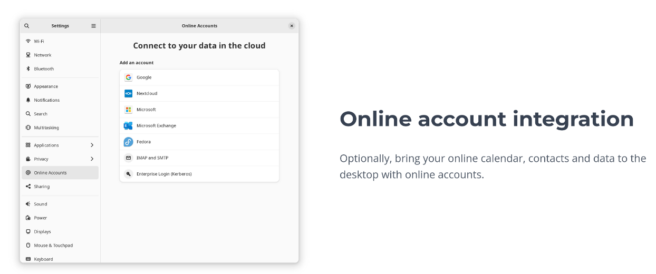Click the Power icon in sidebar

pyautogui.click(x=28, y=218)
